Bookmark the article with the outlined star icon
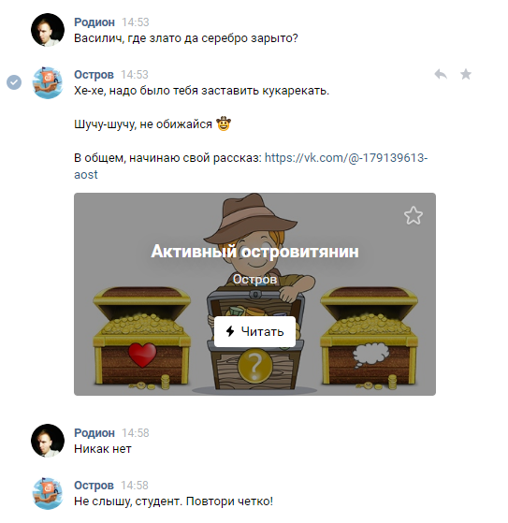 [x=414, y=215]
